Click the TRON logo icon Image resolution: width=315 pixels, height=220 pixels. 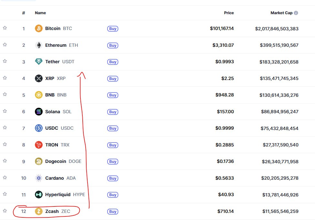39,145
